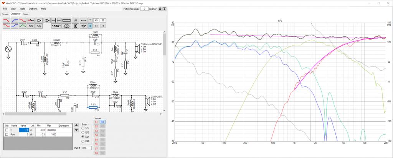Open the Tools menu
393x158 pixels.
coord(22,9)
